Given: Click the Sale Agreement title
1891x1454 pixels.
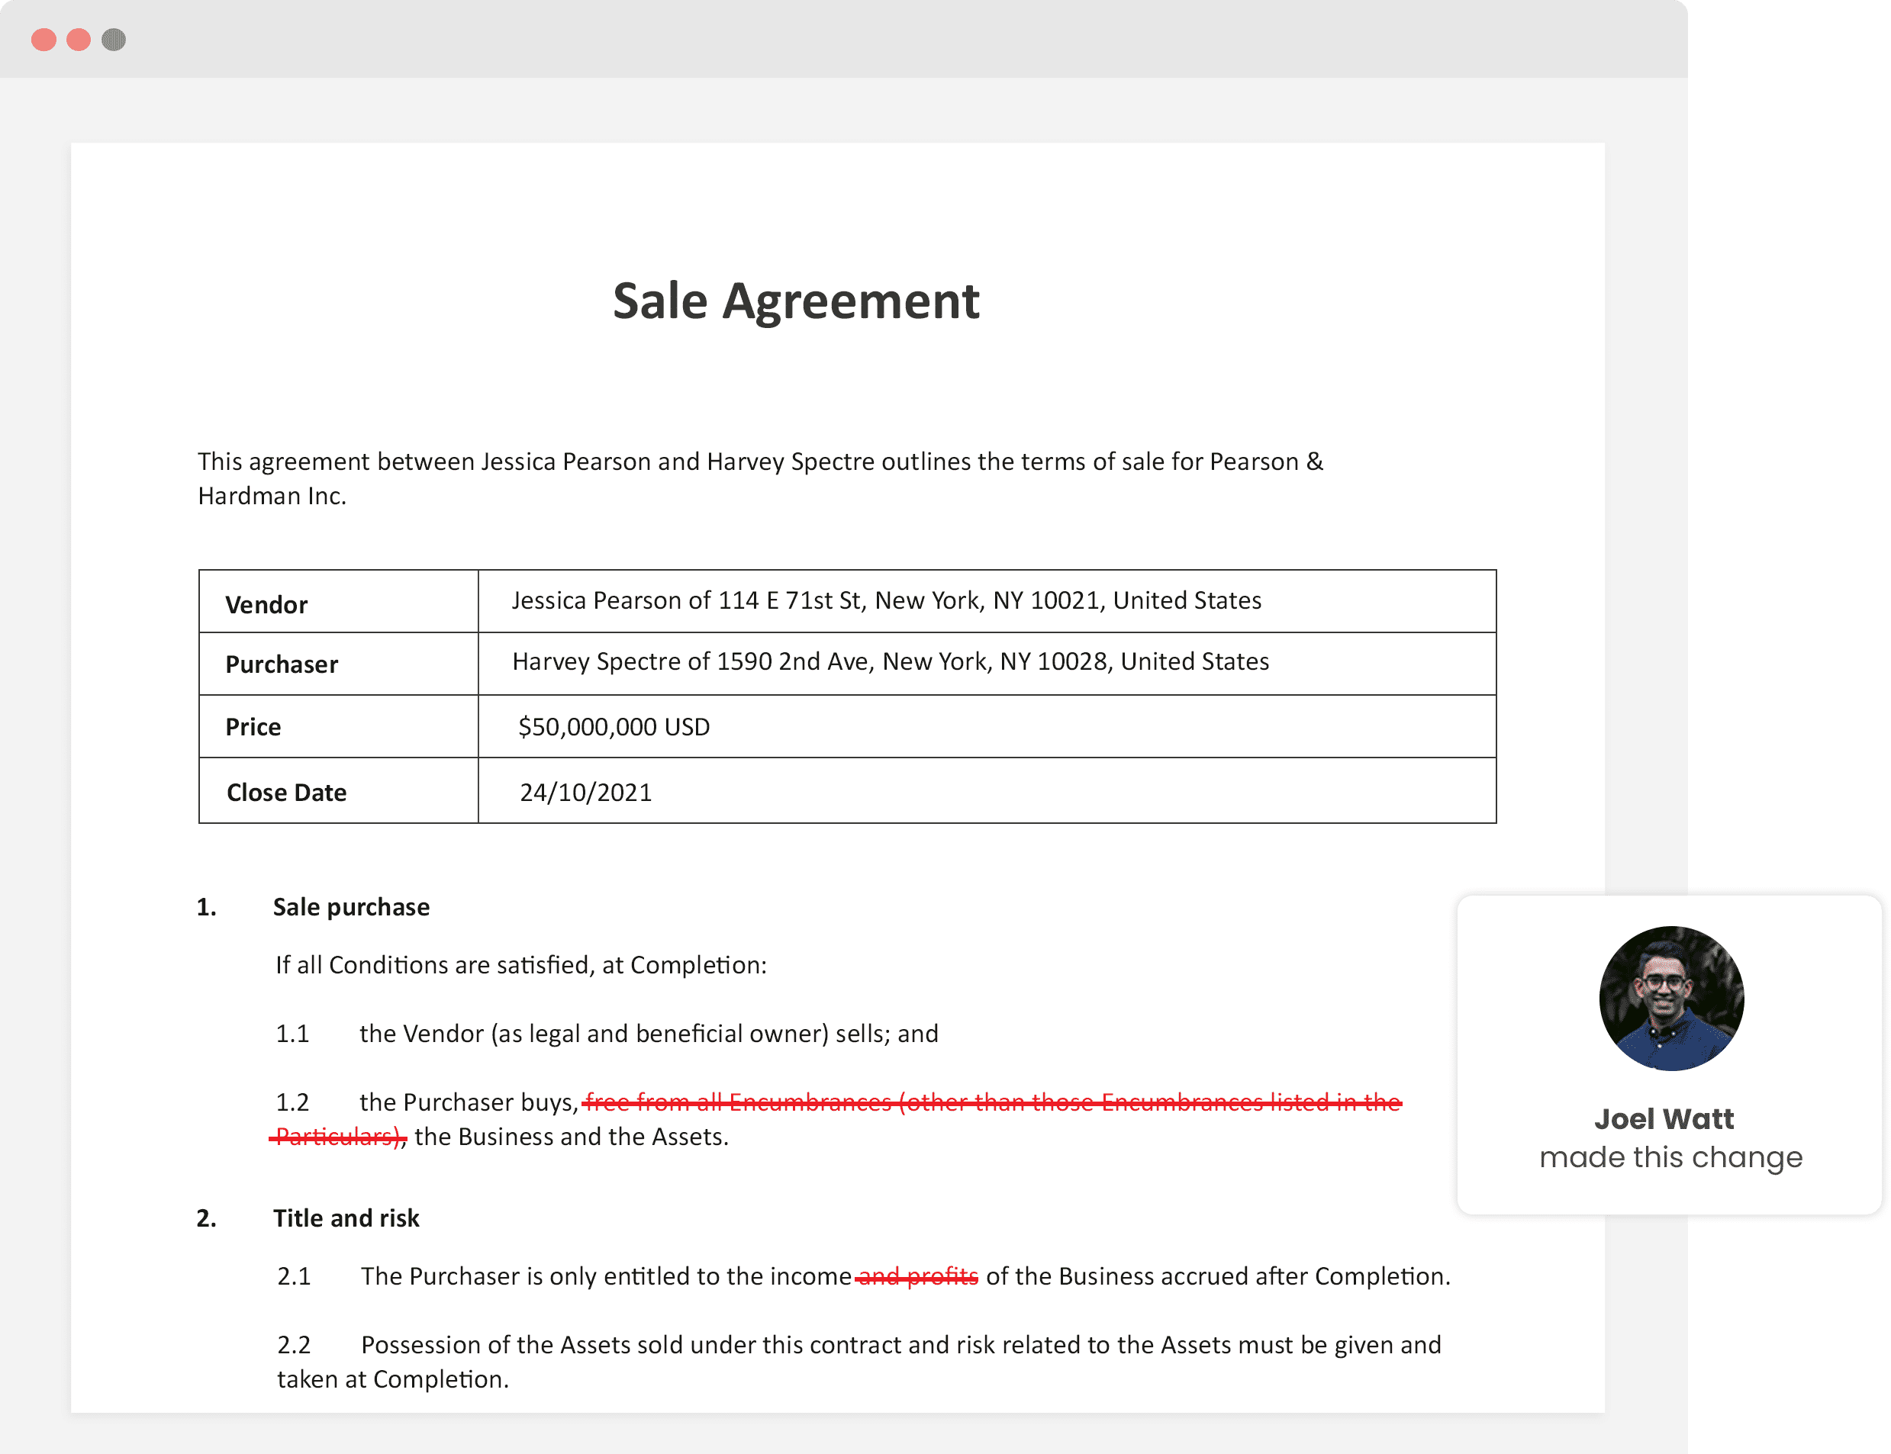Looking at the screenshot, I should click(x=796, y=301).
